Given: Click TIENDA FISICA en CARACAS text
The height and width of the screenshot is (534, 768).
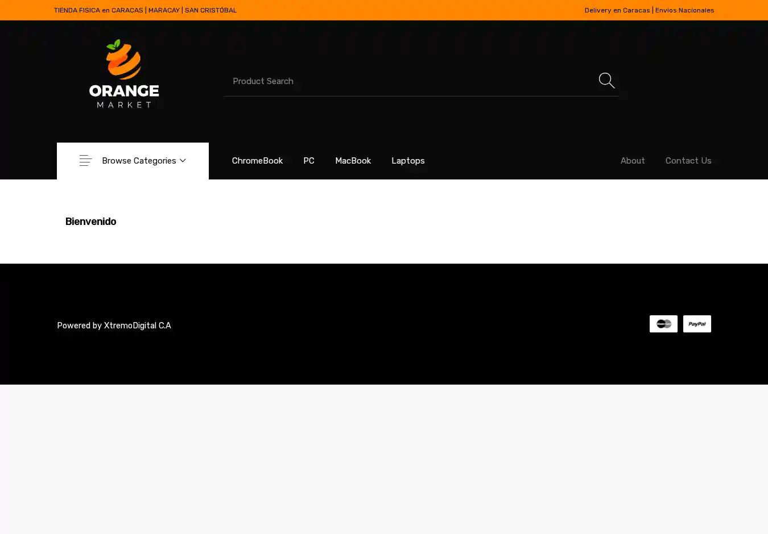Looking at the screenshot, I should pyautogui.click(x=98, y=10).
